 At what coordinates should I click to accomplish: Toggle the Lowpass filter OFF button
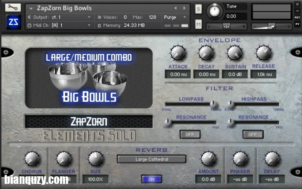[x=190, y=135]
